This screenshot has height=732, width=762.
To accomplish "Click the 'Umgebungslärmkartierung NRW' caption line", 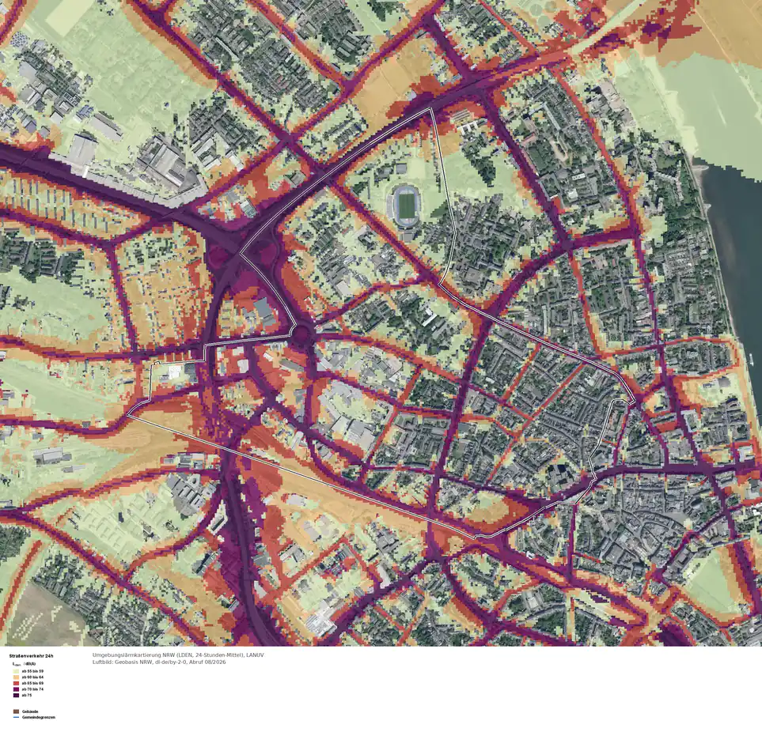I will click(178, 655).
